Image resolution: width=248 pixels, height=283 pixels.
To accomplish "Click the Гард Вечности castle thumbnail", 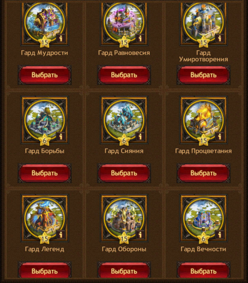I will [x=204, y=218].
